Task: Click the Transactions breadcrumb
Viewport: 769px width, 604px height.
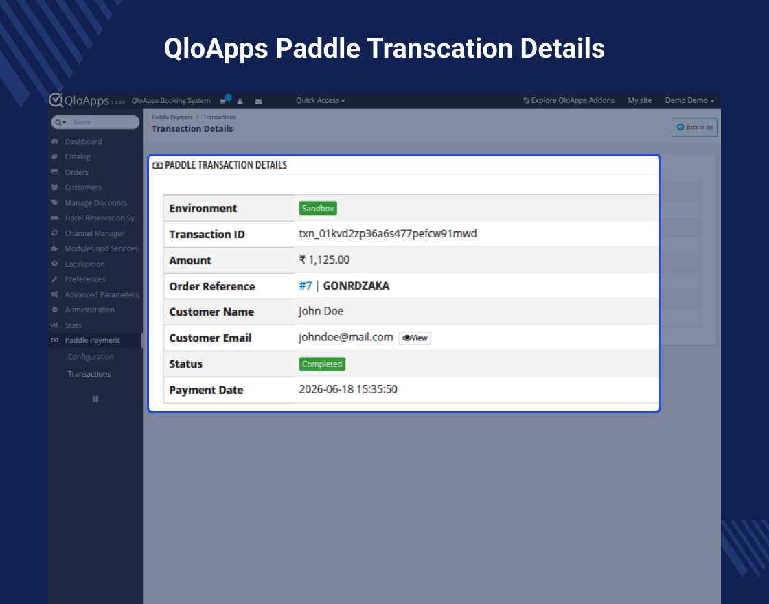Action: point(219,117)
